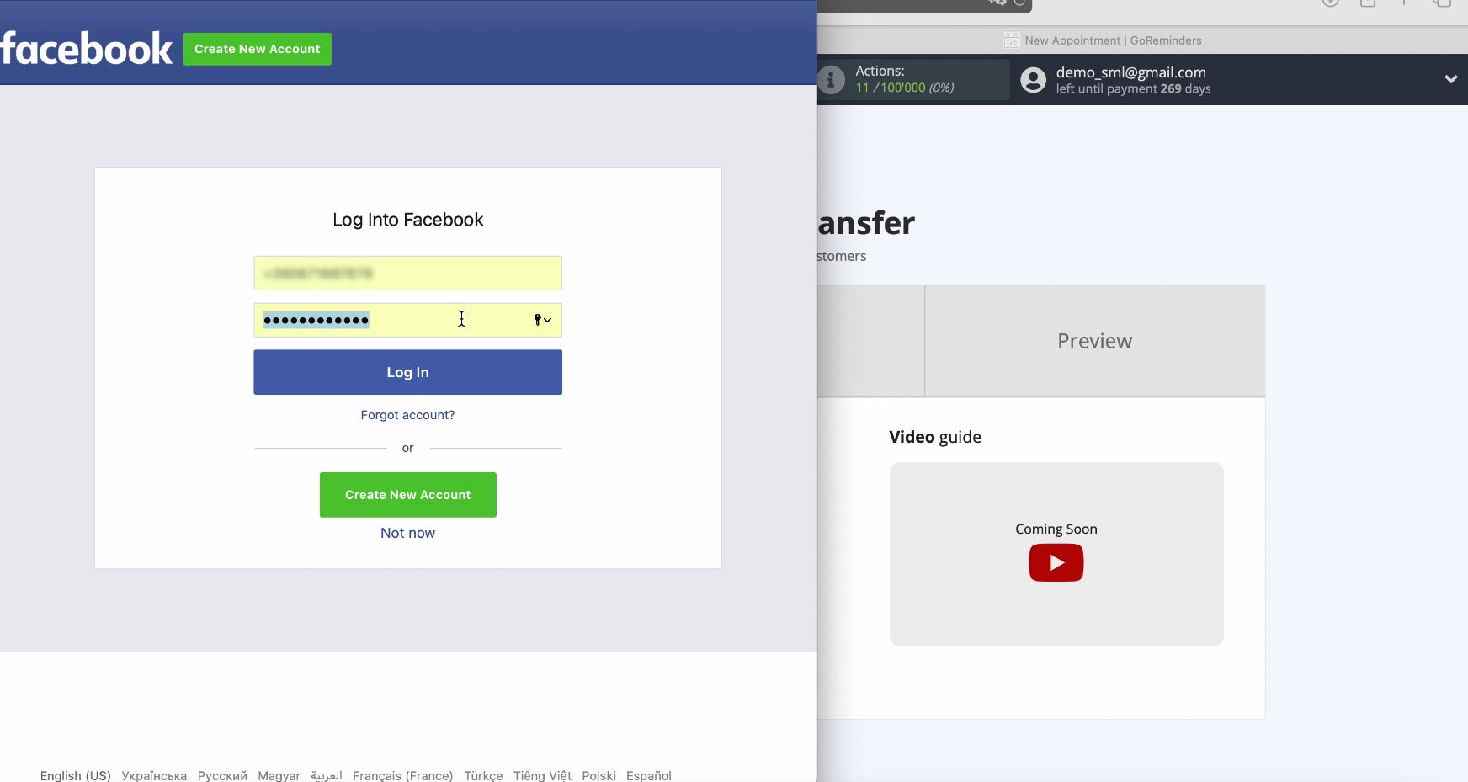
Task: Click header Create New Account button
Action: click(x=258, y=49)
